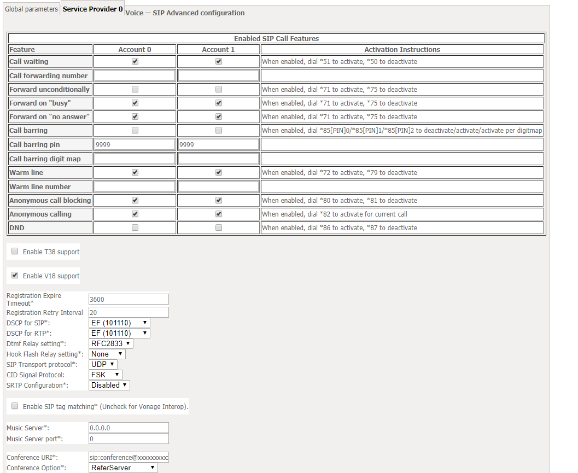Image resolution: width=578 pixels, height=473 pixels.
Task: Uncheck Forward on "busy" for Account 0
Action: [x=135, y=103]
